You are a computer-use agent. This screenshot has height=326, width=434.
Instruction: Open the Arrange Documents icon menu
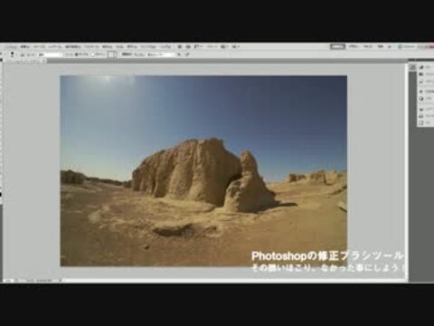pos(224,47)
